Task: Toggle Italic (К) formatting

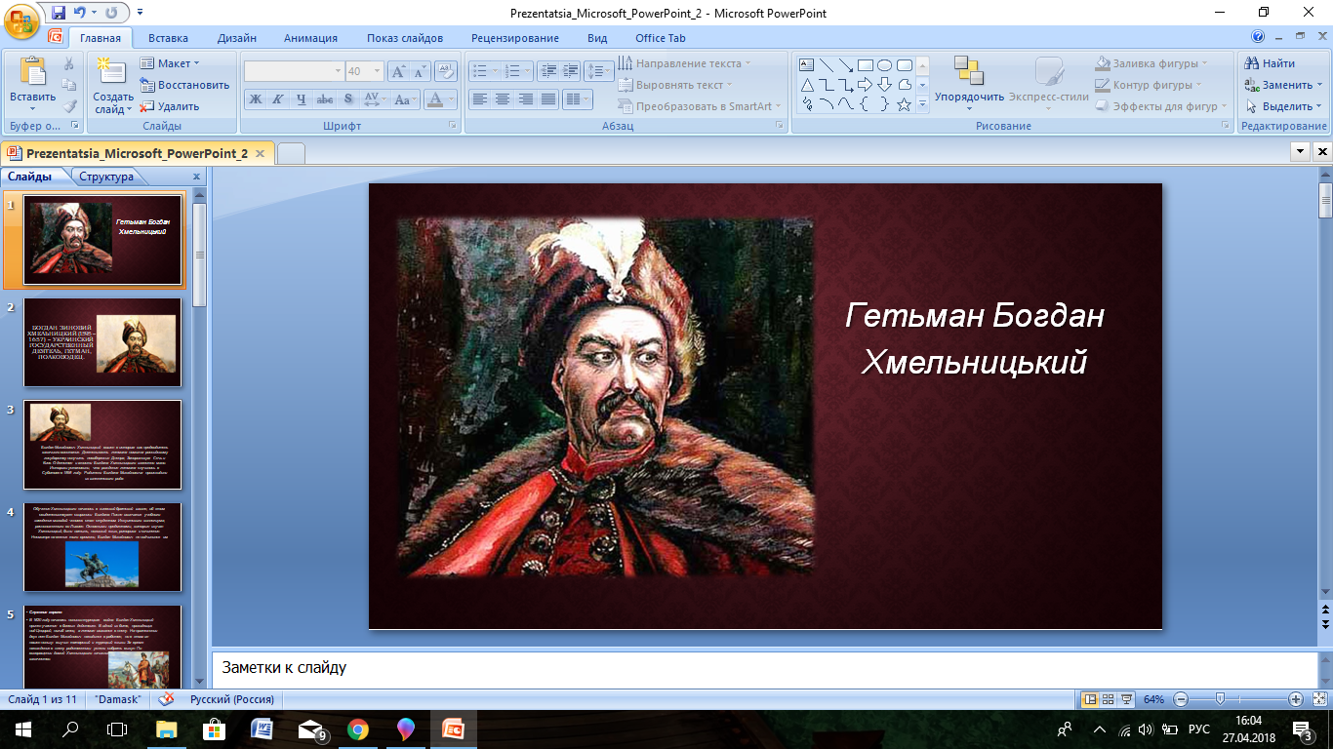Action: pos(278,99)
